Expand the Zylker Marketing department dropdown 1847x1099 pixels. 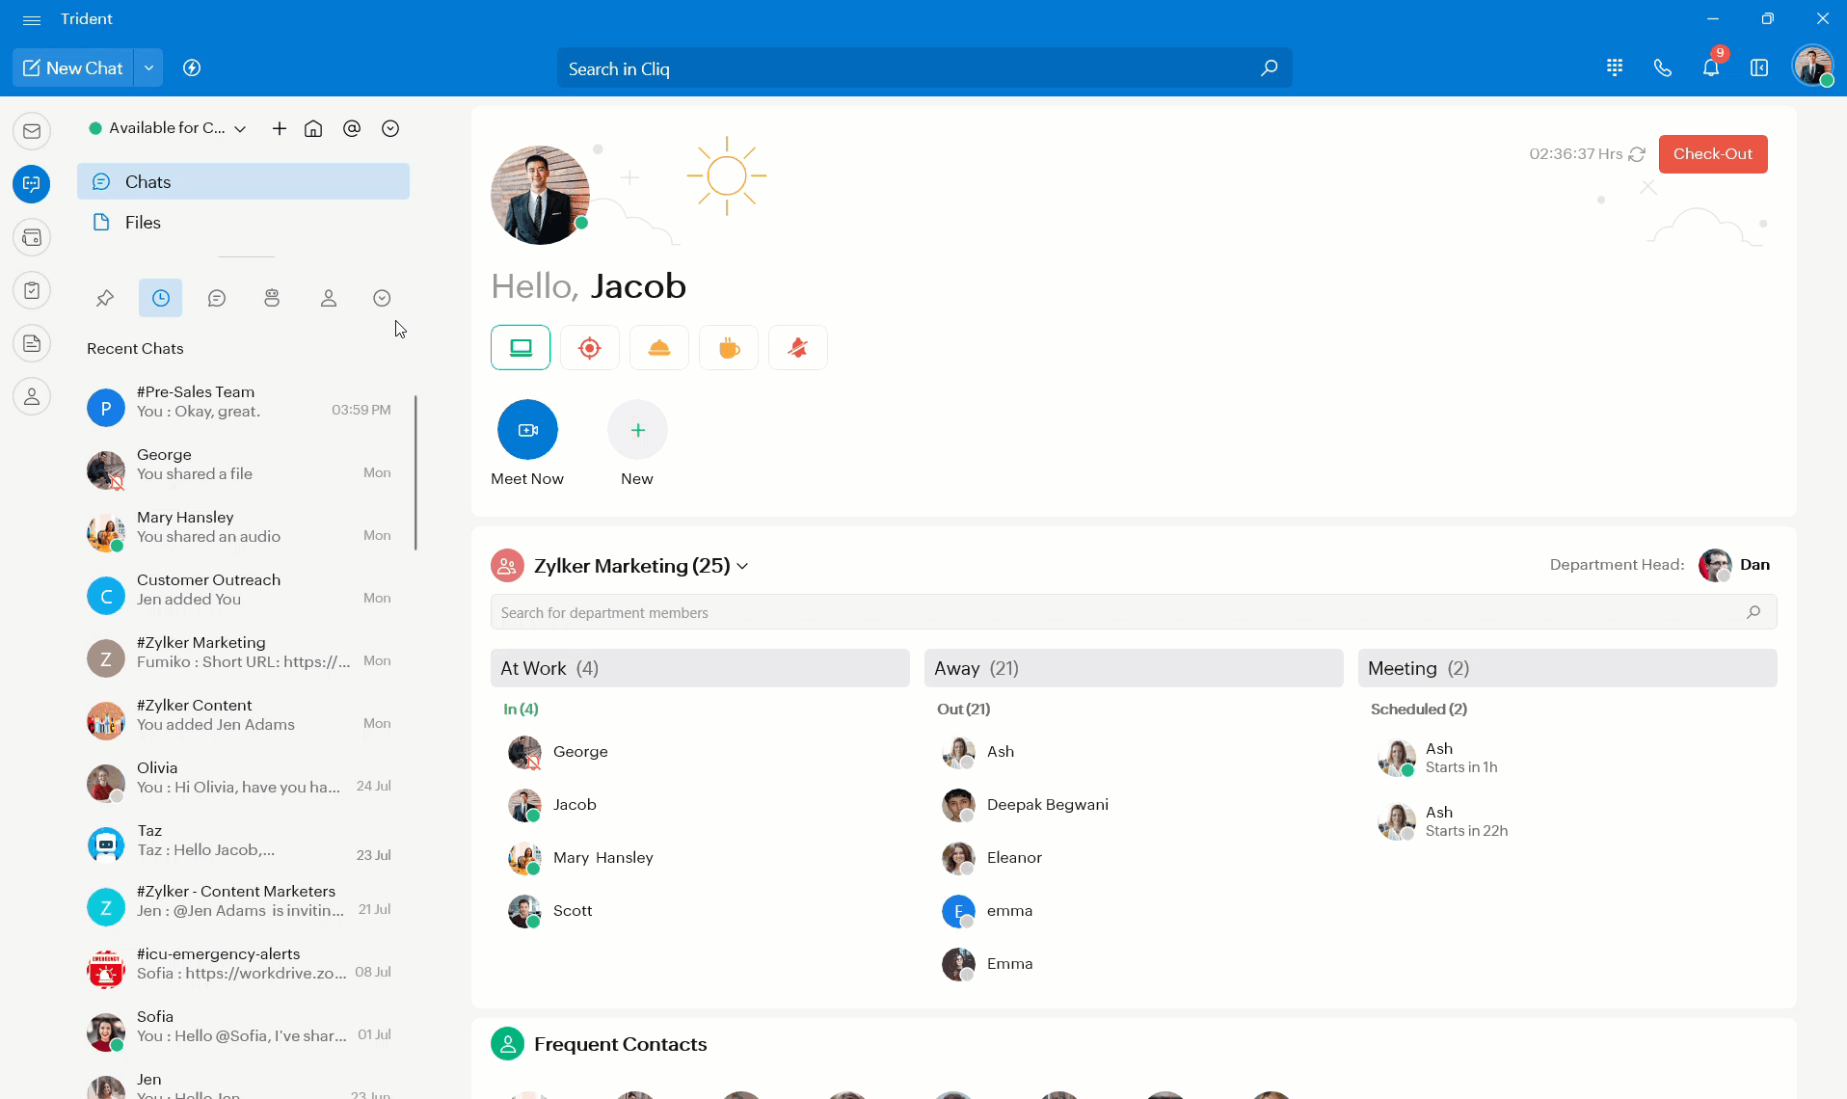click(742, 566)
